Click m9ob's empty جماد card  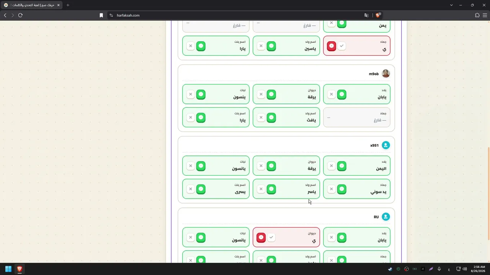pos(357,117)
